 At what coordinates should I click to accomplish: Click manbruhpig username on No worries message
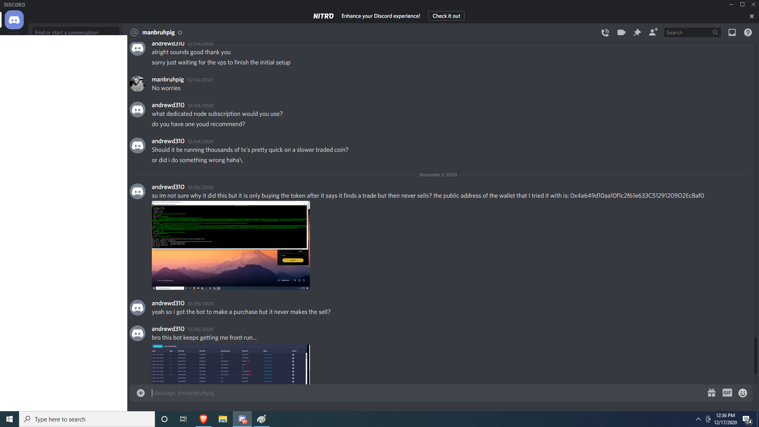click(x=168, y=79)
